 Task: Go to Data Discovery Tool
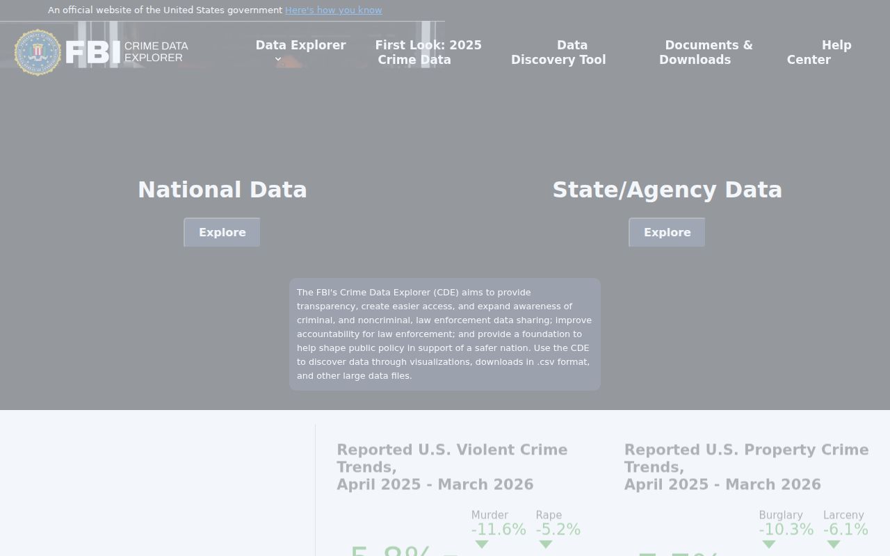click(x=558, y=52)
